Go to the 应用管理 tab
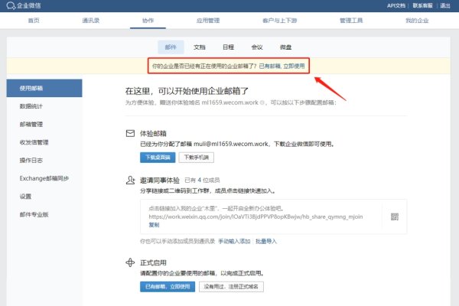 click(x=208, y=21)
